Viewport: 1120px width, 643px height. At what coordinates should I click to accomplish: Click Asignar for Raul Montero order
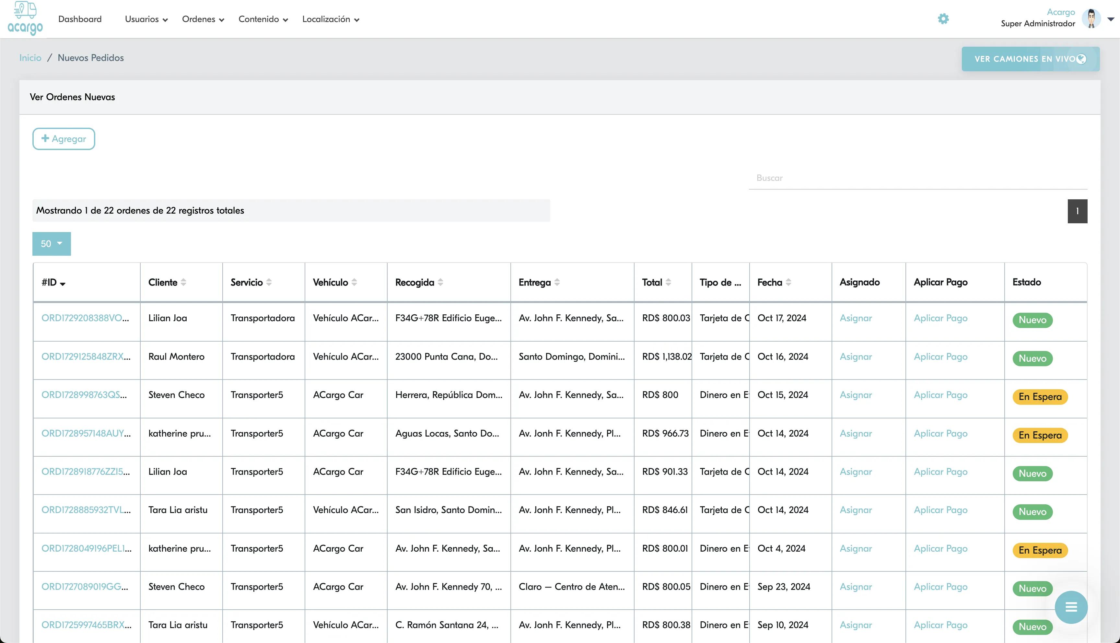point(856,357)
